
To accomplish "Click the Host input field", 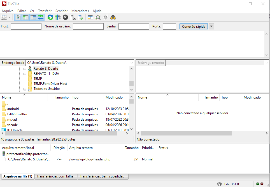I will pyautogui.click(x=26, y=27).
